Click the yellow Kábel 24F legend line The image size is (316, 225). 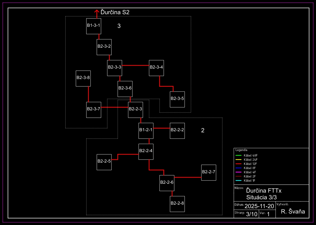click(238, 160)
